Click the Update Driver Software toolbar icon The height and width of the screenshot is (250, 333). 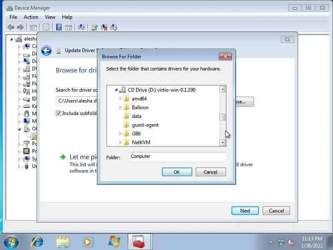pos(94,27)
